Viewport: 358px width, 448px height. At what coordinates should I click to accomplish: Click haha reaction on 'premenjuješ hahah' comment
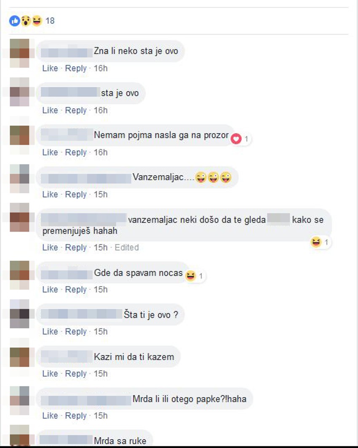click(x=316, y=242)
